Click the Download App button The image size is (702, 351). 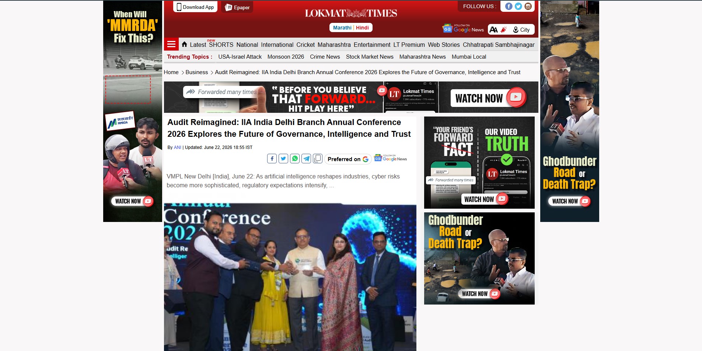(x=195, y=7)
